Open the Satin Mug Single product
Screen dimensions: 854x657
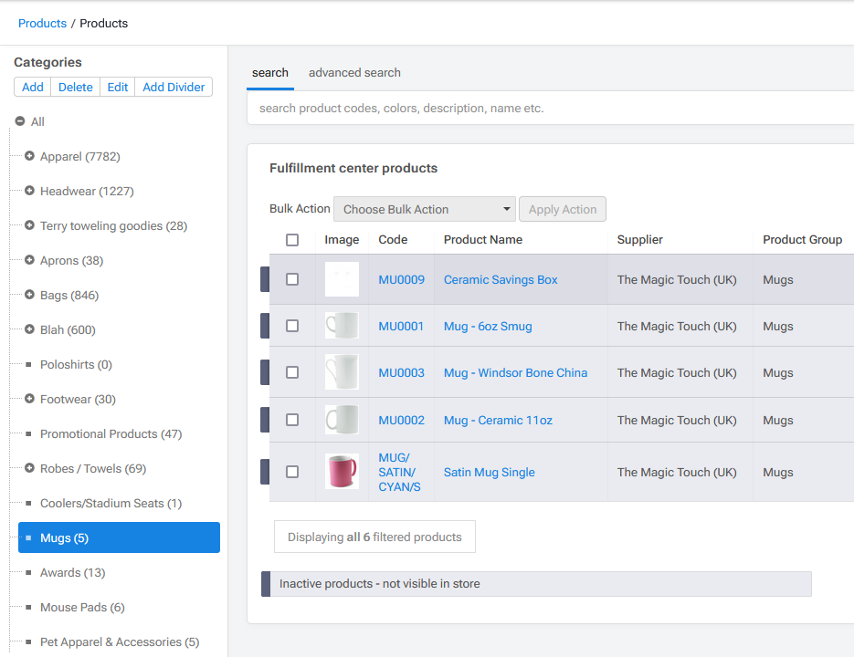pyautogui.click(x=489, y=472)
